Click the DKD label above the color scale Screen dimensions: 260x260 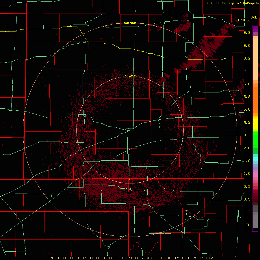(x=254, y=17)
